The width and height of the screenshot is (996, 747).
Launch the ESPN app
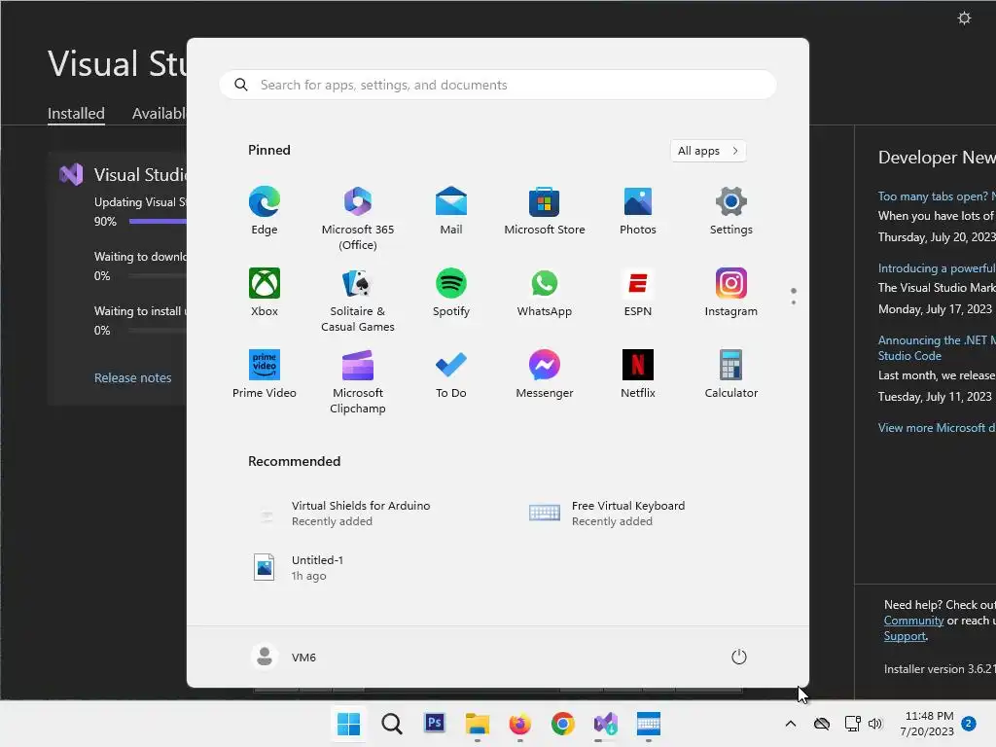(638, 293)
